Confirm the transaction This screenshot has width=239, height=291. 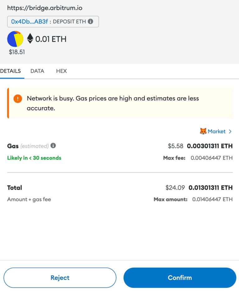point(180,278)
